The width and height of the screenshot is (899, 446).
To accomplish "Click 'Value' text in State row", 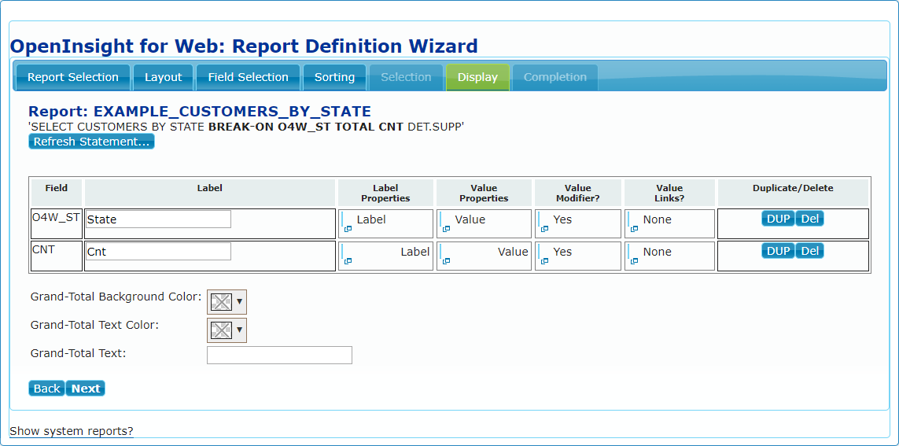I will (470, 219).
